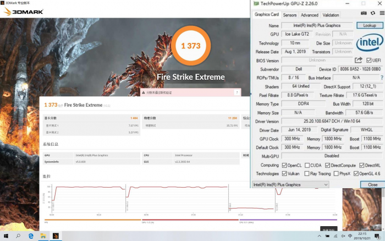Switch to the Advanced tab

coord(309,15)
